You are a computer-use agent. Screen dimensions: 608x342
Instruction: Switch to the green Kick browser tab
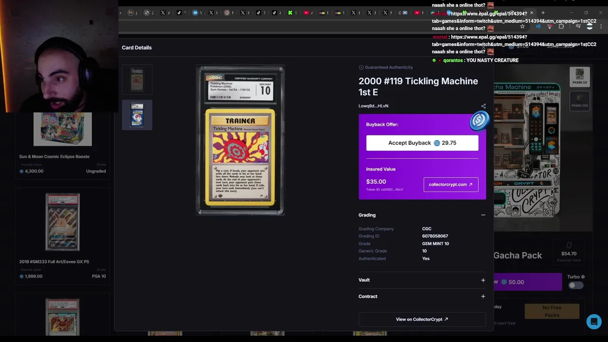coord(290,13)
